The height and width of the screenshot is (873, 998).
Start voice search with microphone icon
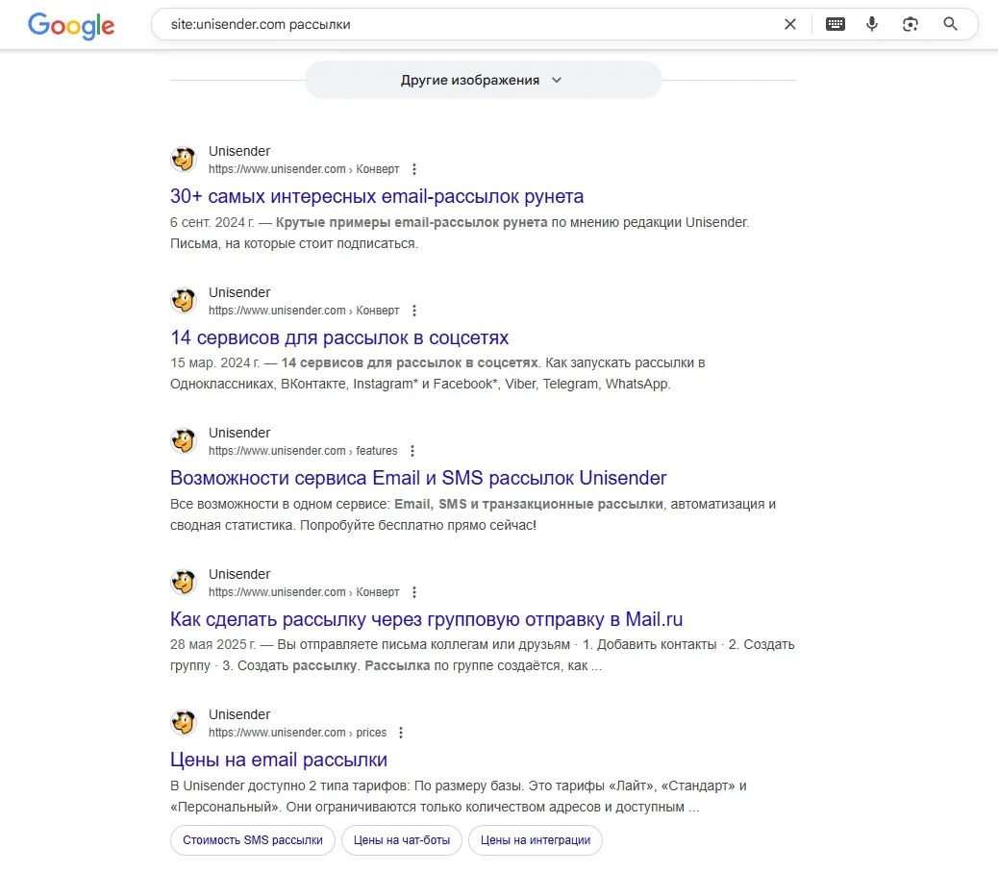coord(872,25)
